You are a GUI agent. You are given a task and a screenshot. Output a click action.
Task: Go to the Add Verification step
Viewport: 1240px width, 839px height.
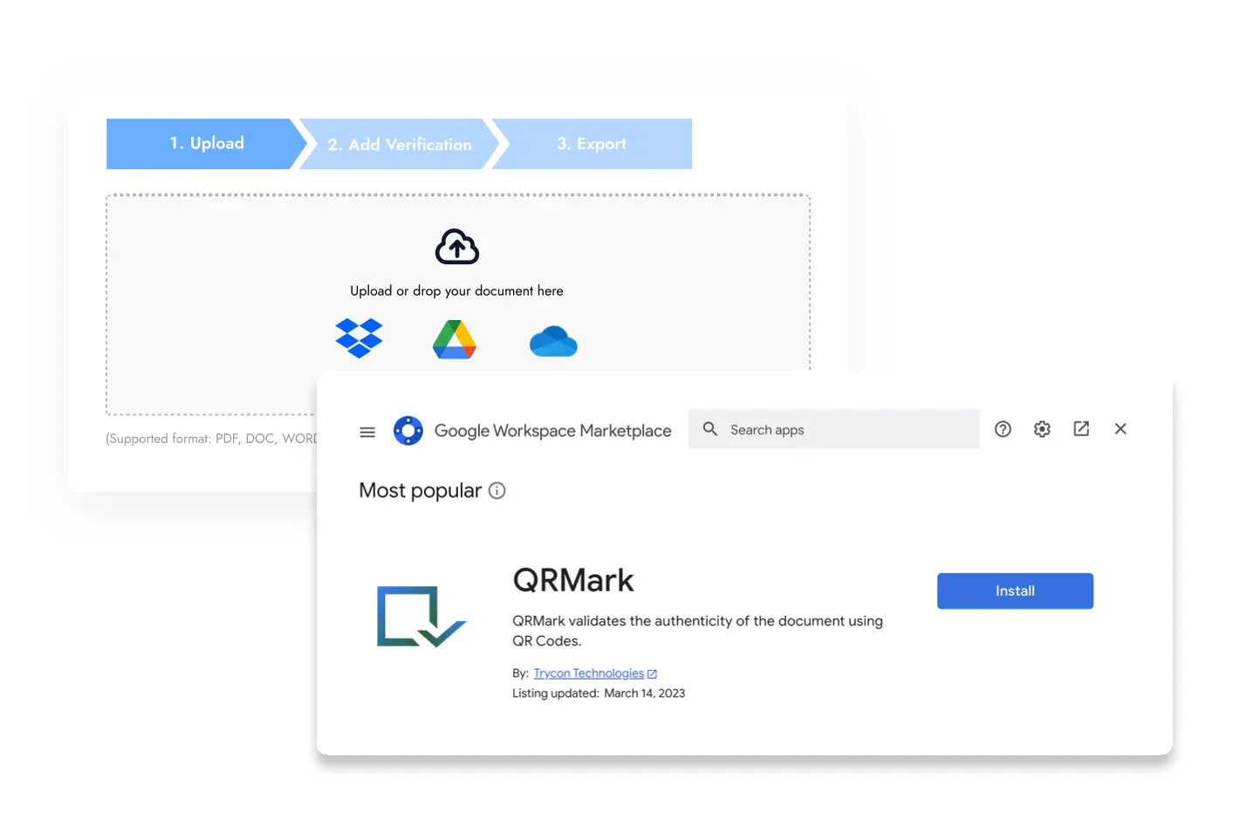(399, 143)
